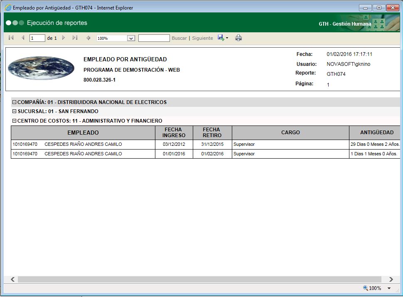Click the Siguiente link
The image size is (403, 297).
click(202, 38)
